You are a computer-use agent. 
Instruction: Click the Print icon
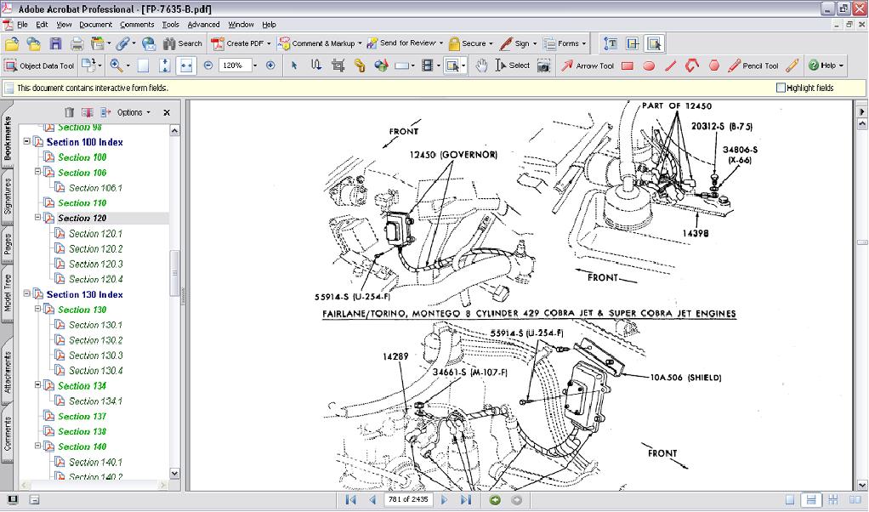pyautogui.click(x=77, y=43)
